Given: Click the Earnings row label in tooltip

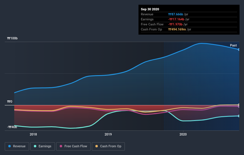Looking at the screenshot, I should tap(147, 19).
